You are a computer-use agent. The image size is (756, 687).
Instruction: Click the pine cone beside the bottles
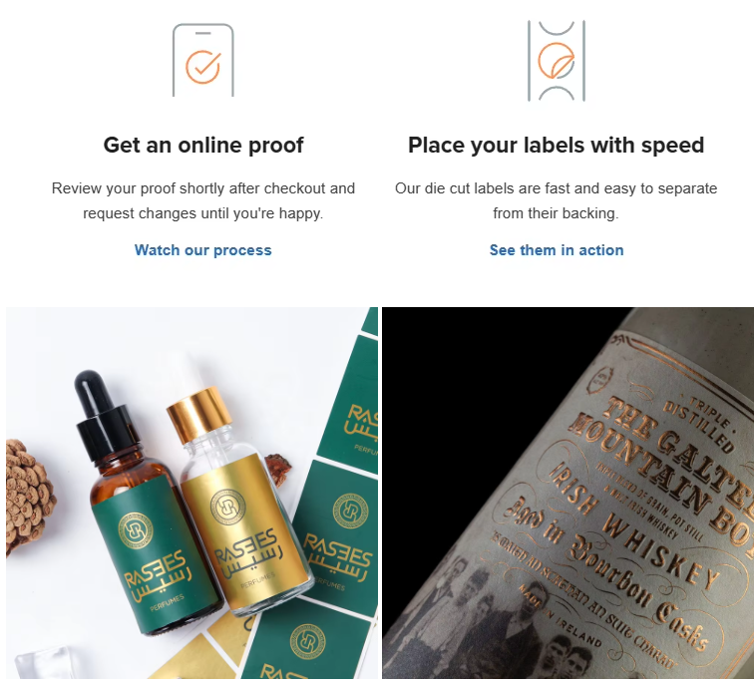(x=28, y=497)
